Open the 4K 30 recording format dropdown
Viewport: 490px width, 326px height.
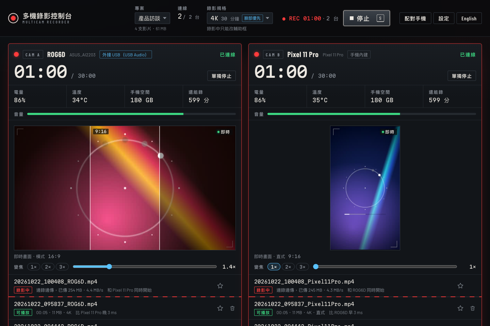(240, 18)
